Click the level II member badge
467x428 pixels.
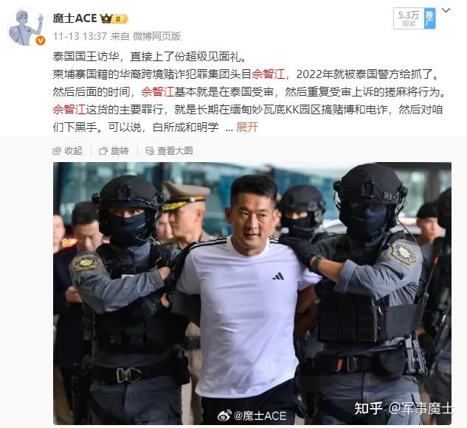pyautogui.click(x=120, y=19)
